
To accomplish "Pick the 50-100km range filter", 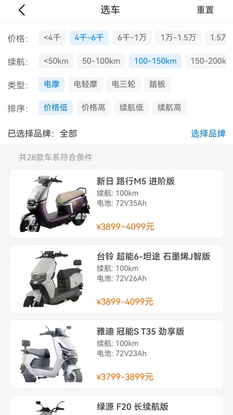I will [x=101, y=61].
